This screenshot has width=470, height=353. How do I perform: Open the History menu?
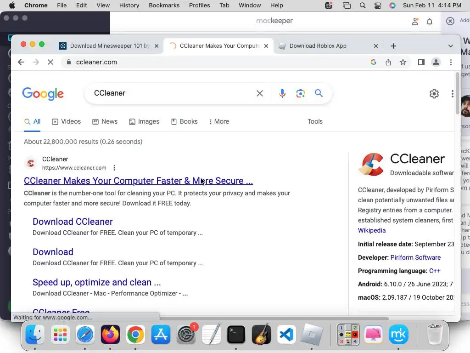coord(129,6)
